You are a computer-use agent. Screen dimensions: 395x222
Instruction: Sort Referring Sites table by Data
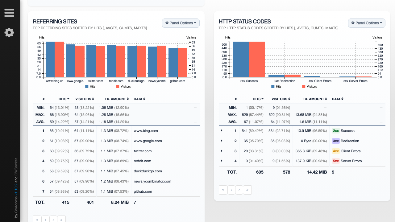(139, 99)
